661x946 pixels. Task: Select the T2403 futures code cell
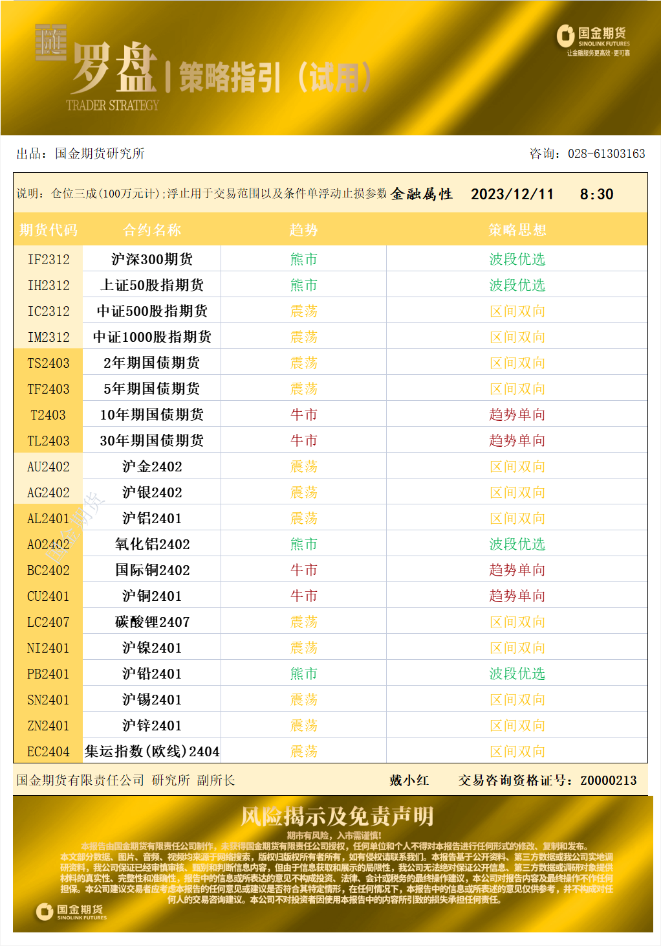(x=49, y=414)
